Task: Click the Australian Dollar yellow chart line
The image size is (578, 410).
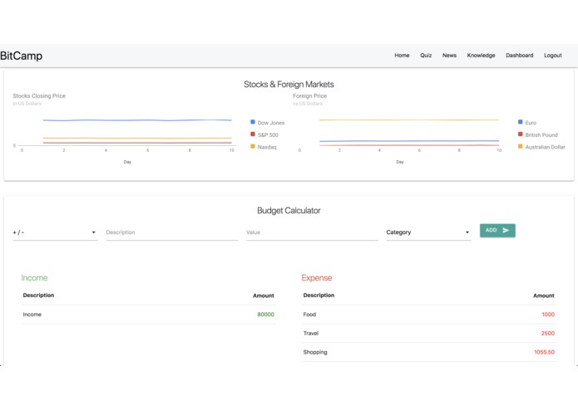Action: tap(409, 120)
